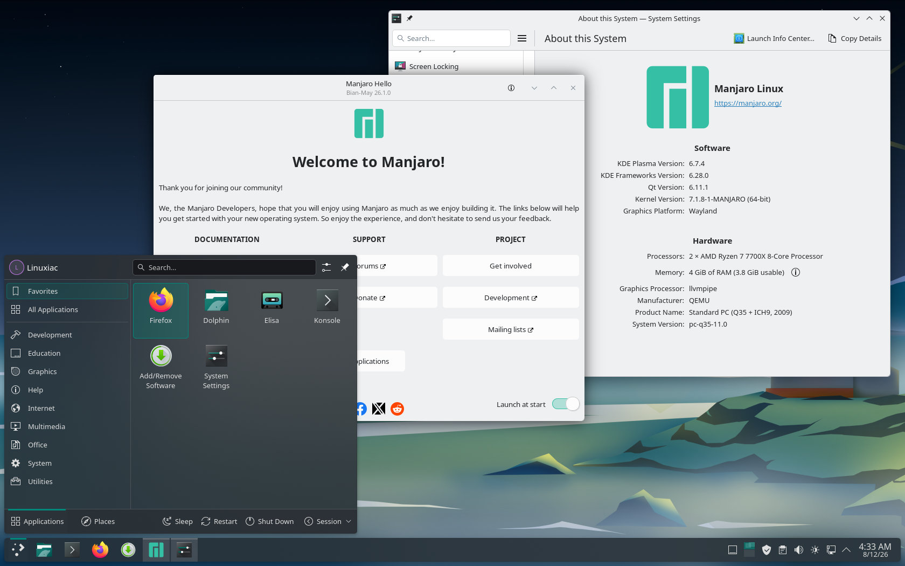
Task: Open the Internet category
Action: (x=67, y=408)
